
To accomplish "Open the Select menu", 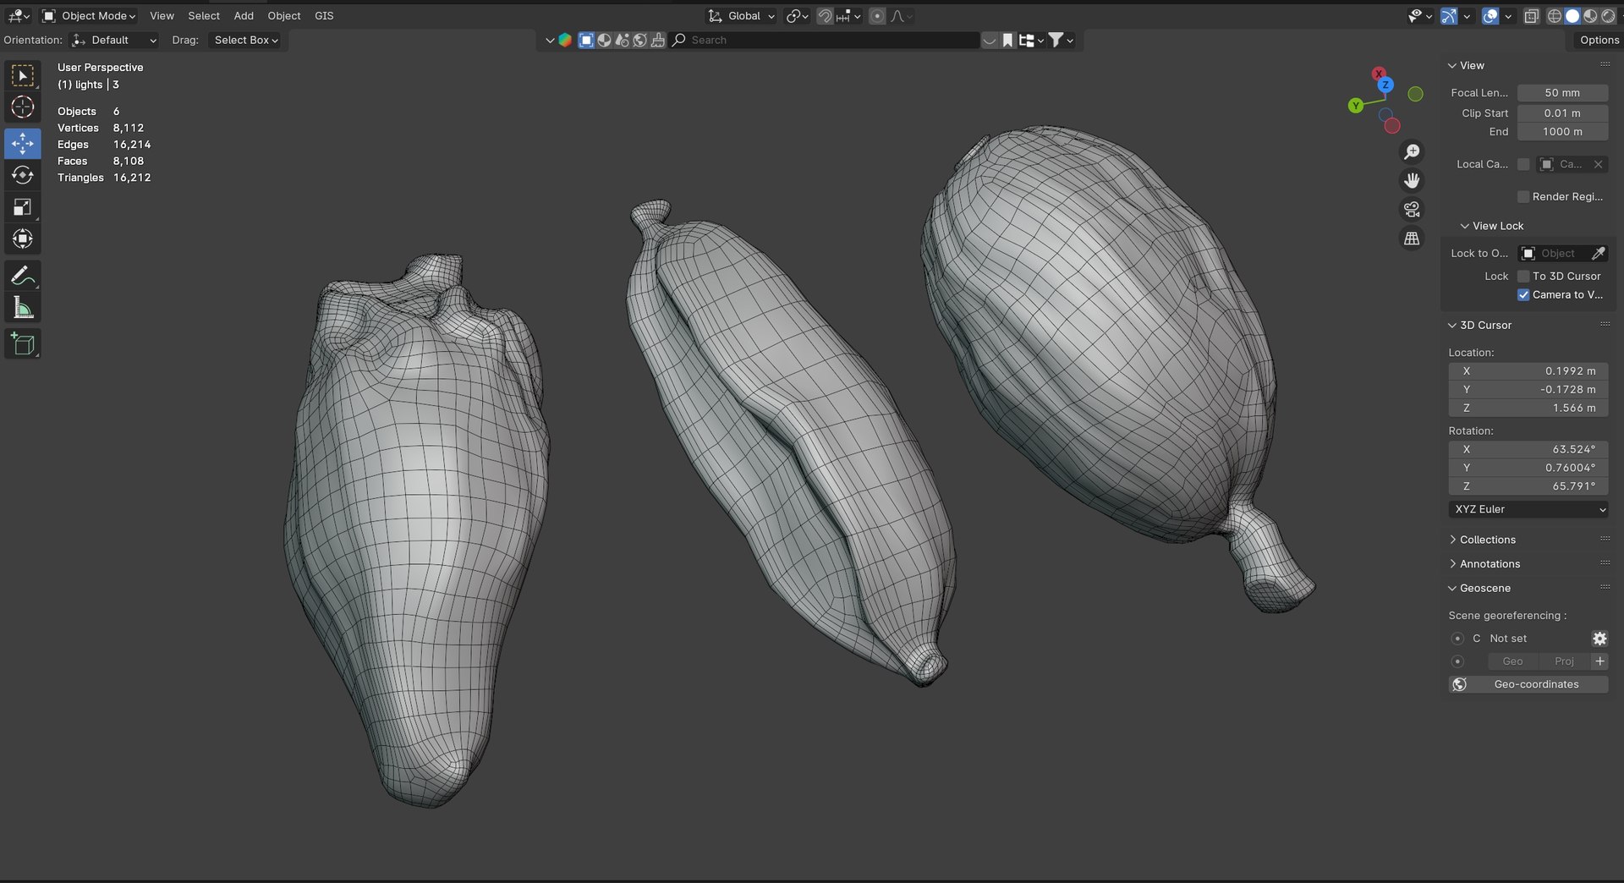I will 204,16.
